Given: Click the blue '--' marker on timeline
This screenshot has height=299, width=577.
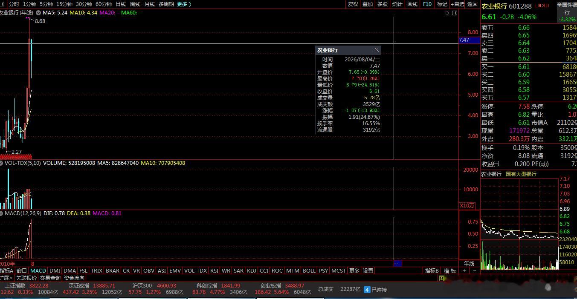Looking at the screenshot, I should tap(397, 264).
